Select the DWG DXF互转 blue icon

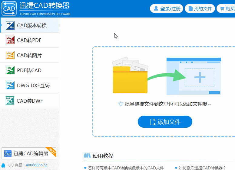coord(10,85)
